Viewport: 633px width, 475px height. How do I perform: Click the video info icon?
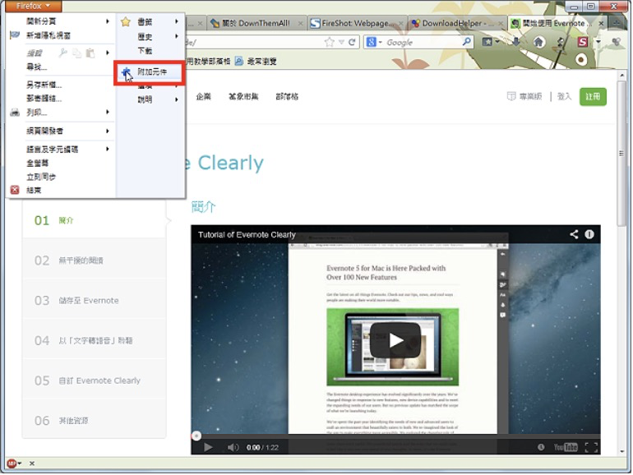pos(589,234)
